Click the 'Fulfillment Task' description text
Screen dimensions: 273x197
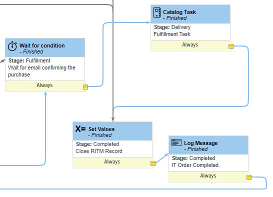tap(172, 34)
